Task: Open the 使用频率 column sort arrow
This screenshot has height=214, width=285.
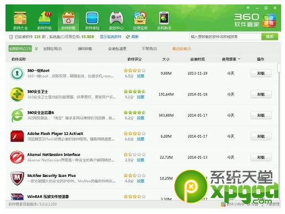Action: (x=239, y=59)
